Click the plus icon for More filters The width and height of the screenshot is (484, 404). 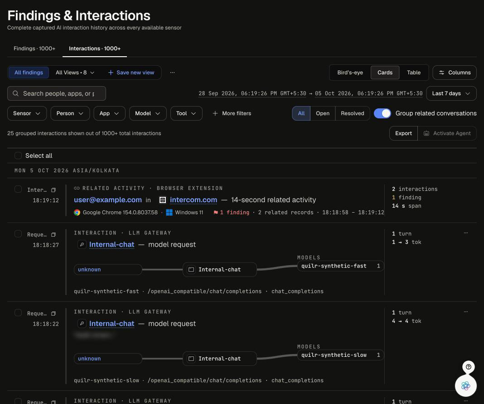[x=215, y=113]
